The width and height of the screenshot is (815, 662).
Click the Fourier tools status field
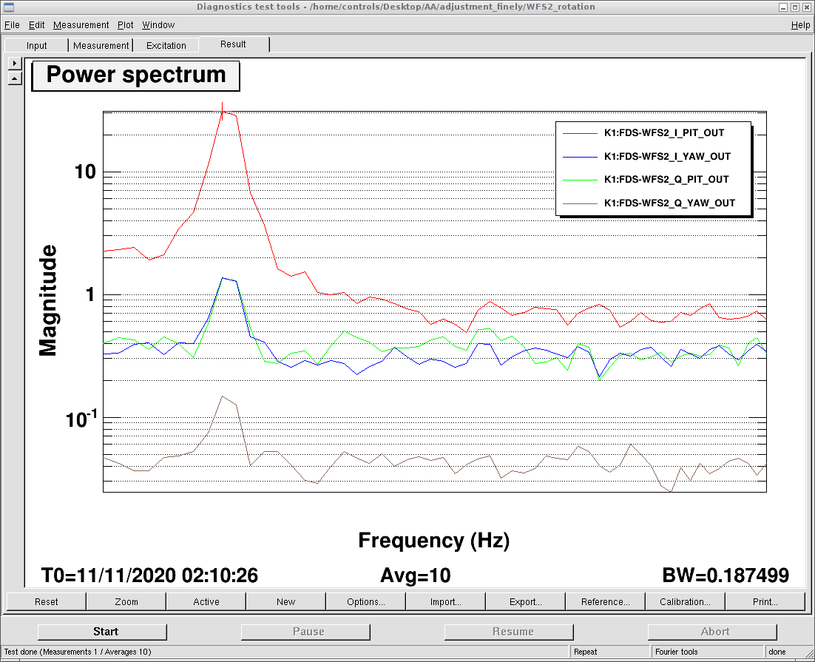tap(708, 652)
